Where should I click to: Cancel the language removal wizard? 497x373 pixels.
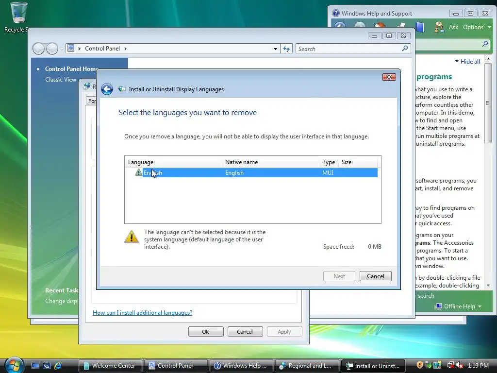(375, 276)
